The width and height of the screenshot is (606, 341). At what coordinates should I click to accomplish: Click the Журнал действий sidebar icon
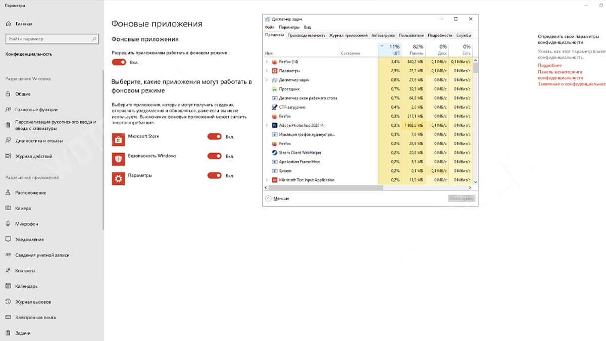pos(8,157)
